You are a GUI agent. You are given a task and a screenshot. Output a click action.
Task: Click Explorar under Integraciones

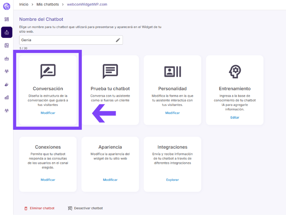click(172, 180)
